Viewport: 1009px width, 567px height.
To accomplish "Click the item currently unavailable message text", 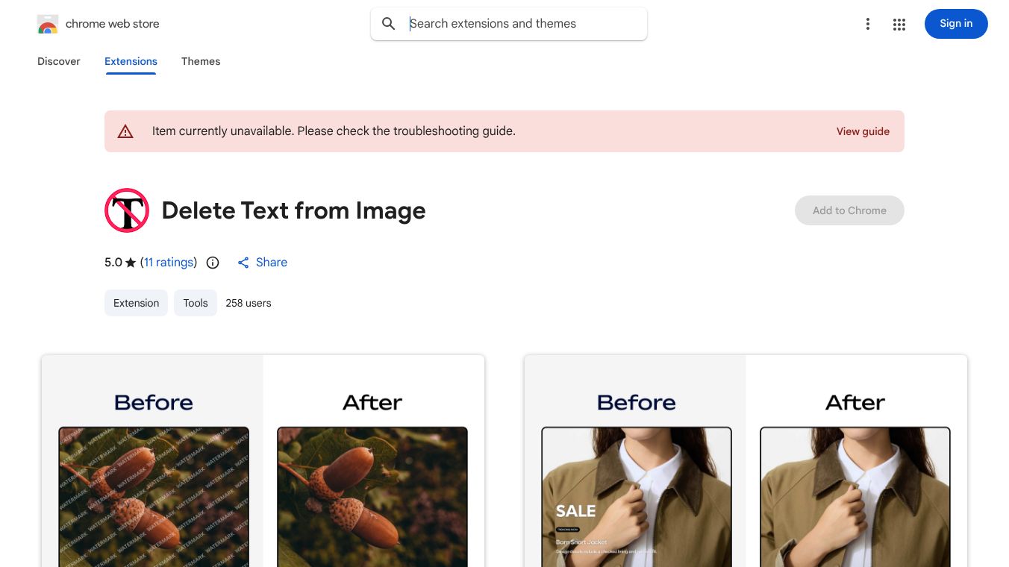I will pos(334,131).
